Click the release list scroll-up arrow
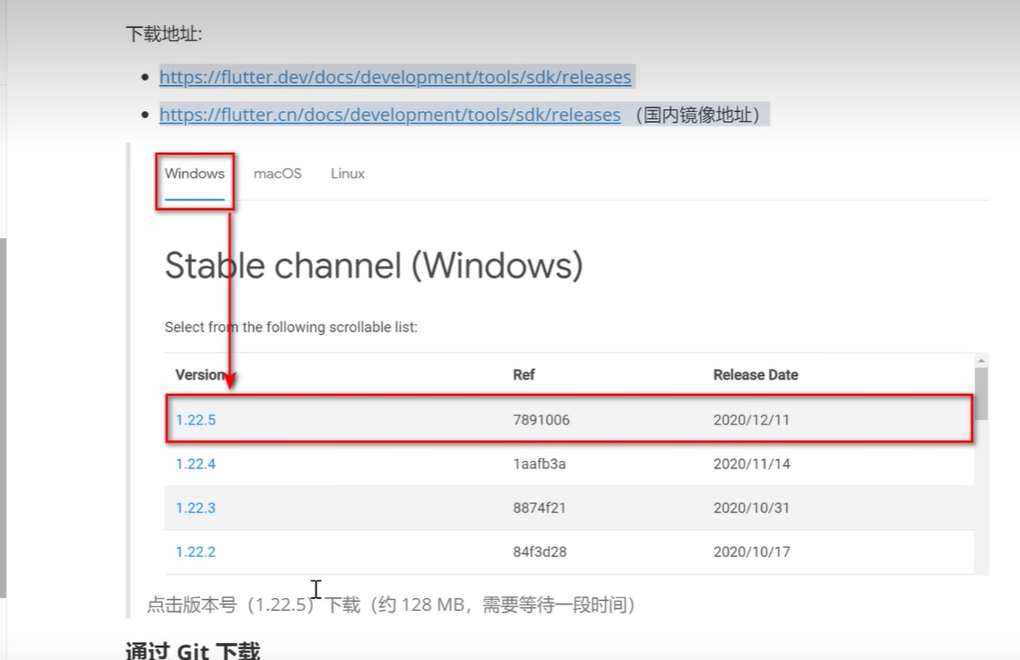Image resolution: width=1020 pixels, height=660 pixels. click(x=981, y=360)
